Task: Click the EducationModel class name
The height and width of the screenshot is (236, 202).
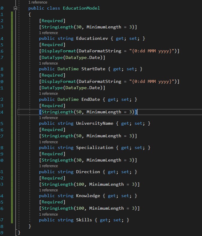Action: coord(81,8)
